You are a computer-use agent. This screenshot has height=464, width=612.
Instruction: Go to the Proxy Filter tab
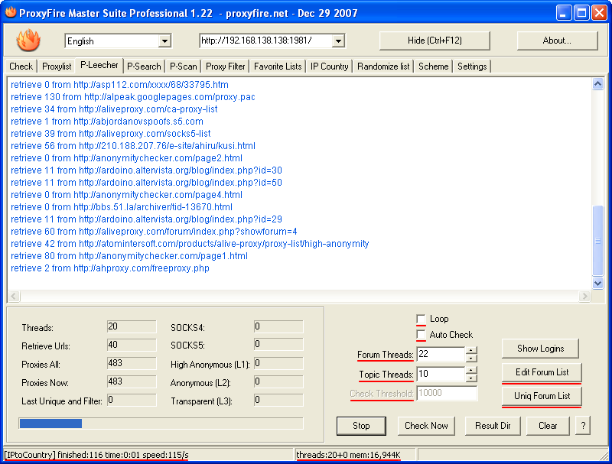[x=225, y=67]
